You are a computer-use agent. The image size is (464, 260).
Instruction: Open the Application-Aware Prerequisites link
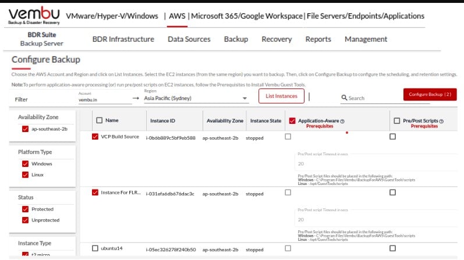click(320, 126)
